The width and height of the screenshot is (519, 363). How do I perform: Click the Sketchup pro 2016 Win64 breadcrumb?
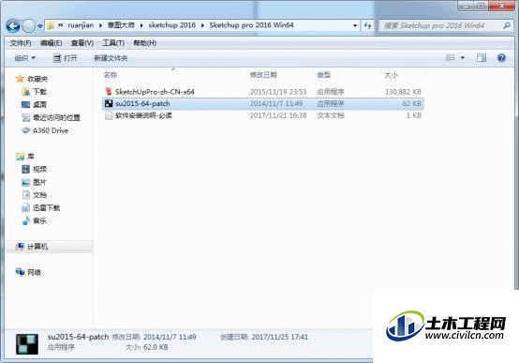coord(251,25)
